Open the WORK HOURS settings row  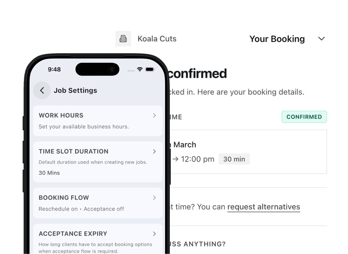98,121
